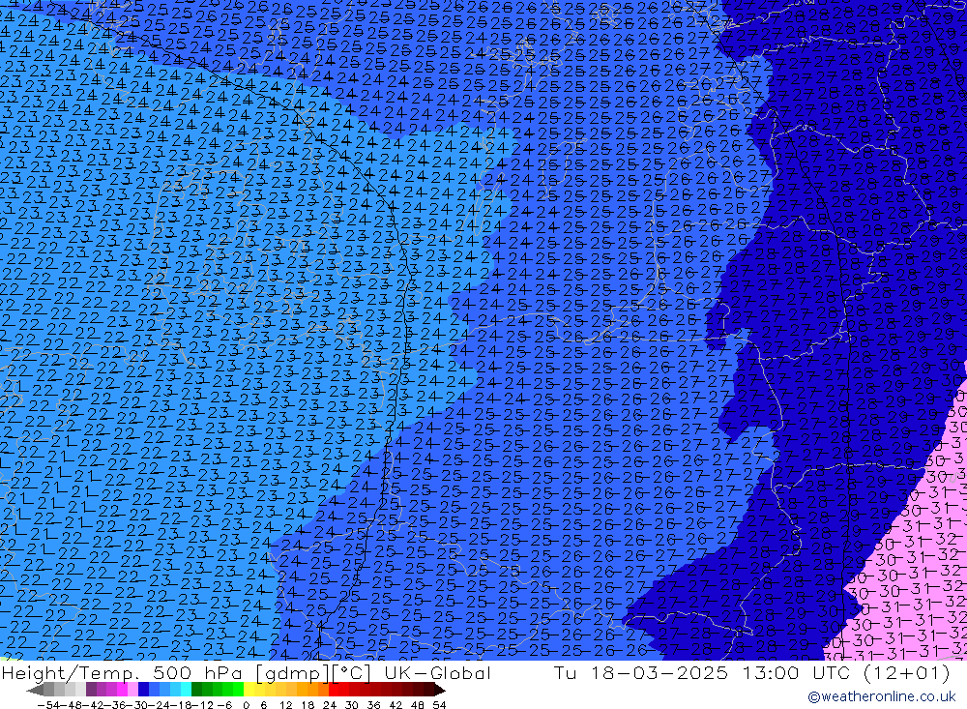Pick the bright red legend swatch above 24
967x709 pixels.
tap(334, 690)
